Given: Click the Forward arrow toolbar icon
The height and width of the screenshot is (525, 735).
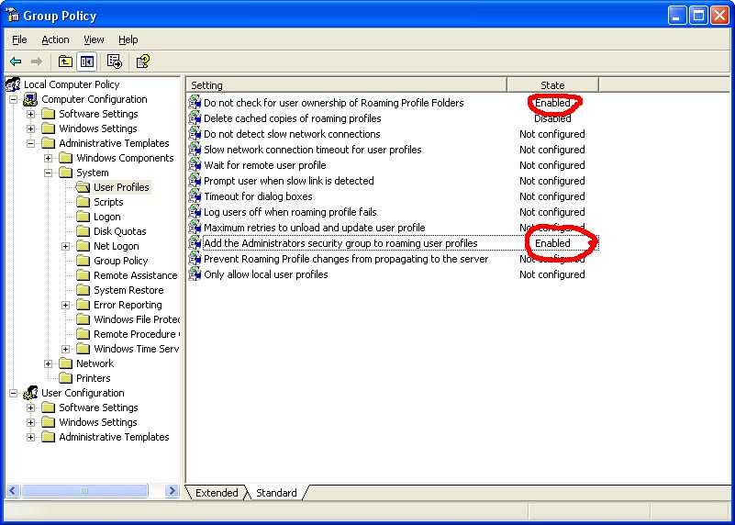Looking at the screenshot, I should click(37, 61).
